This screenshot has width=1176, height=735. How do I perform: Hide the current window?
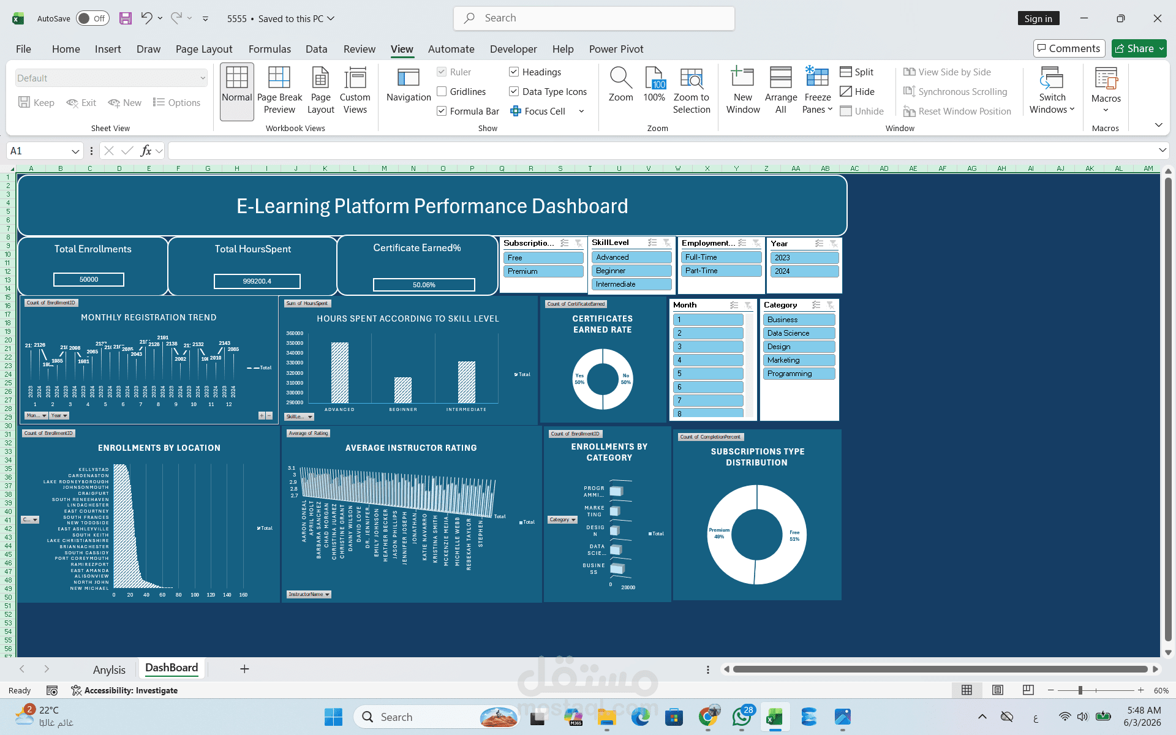tap(857, 92)
